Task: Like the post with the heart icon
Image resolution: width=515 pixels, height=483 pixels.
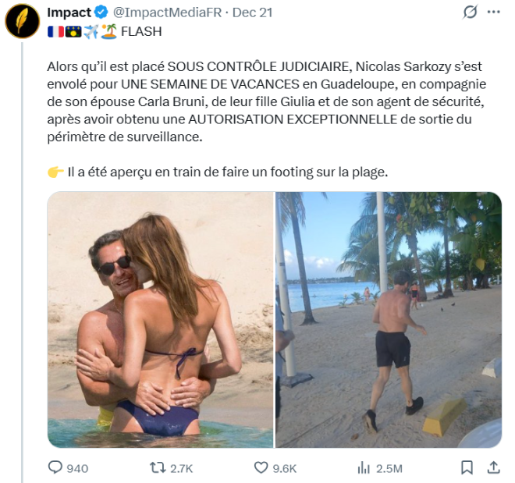Action: pyautogui.click(x=261, y=467)
